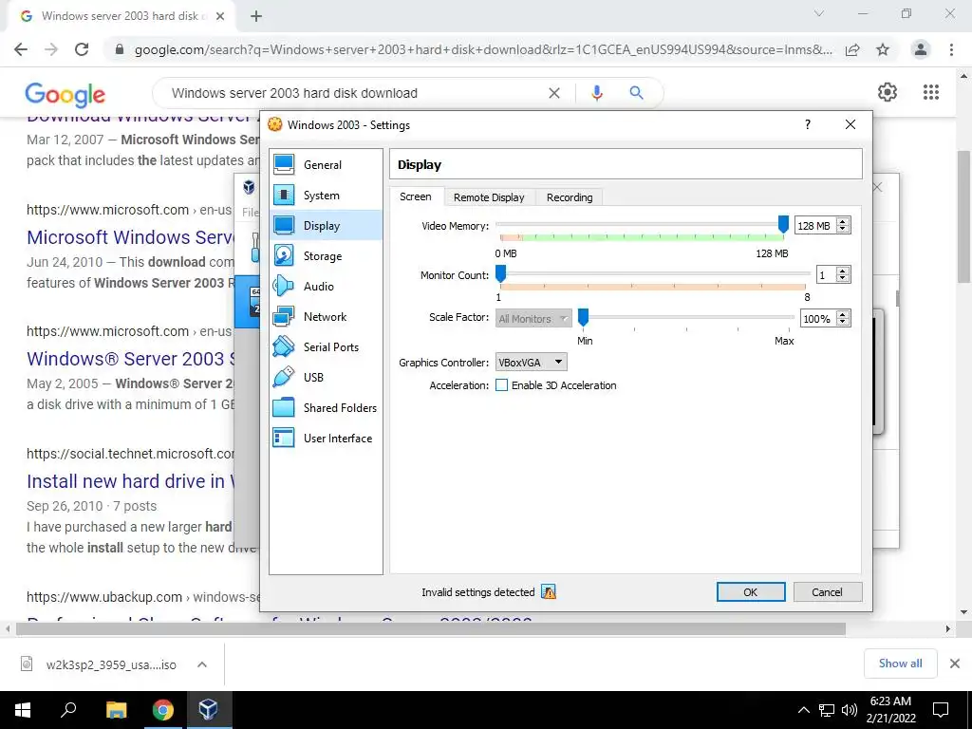
Task: Switch to the Recording tab
Action: [570, 197]
